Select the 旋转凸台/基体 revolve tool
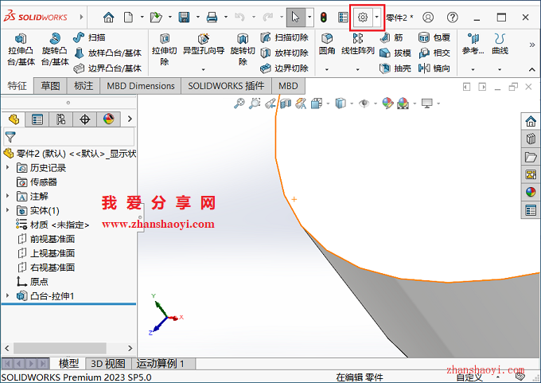Screen dimensions: 541x383 [x=55, y=49]
